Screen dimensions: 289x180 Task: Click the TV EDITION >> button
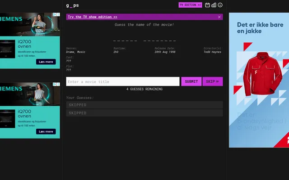point(190,5)
